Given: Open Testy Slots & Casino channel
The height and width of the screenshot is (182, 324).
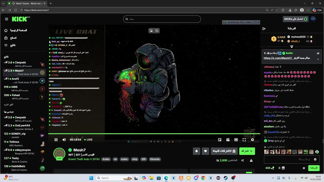Looking at the screenshot, I should tap(24, 160).
